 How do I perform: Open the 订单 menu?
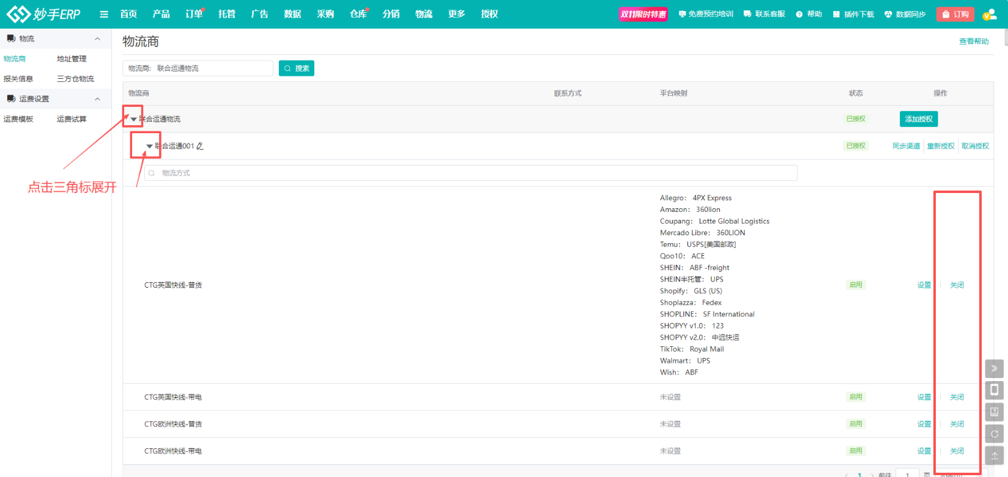(195, 14)
